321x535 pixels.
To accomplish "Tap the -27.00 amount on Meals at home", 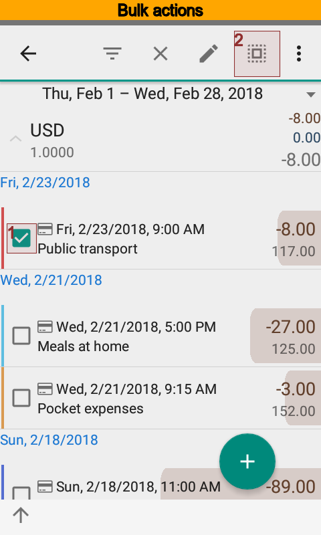I will click(x=290, y=327).
